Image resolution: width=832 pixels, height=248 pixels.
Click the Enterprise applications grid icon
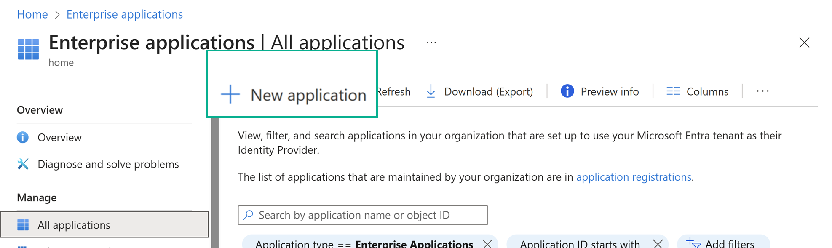28,49
